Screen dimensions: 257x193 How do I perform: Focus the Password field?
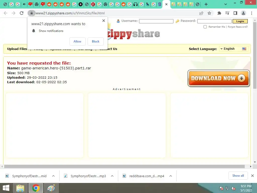(x=214, y=21)
